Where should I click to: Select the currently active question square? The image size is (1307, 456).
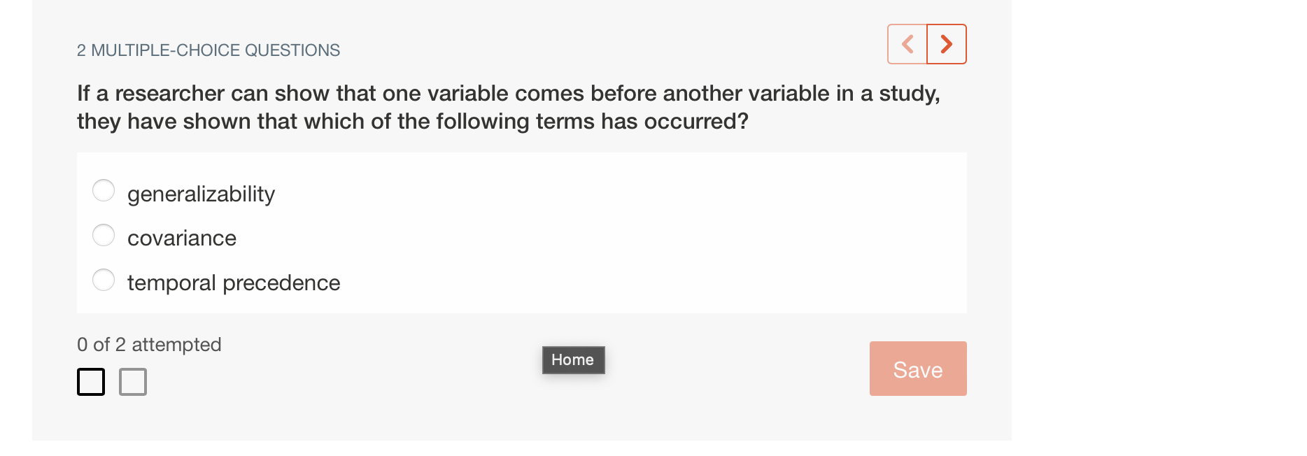coord(90,382)
